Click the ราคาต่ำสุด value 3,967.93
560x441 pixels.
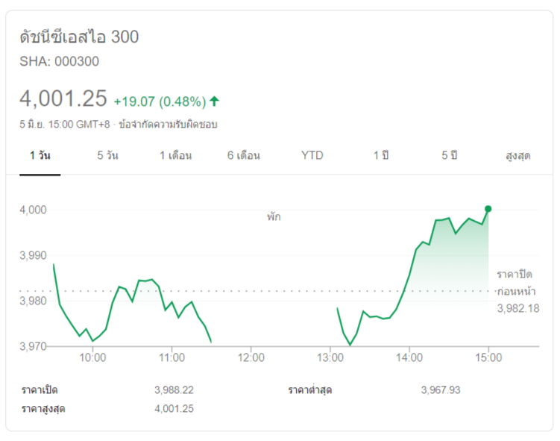[441, 390]
